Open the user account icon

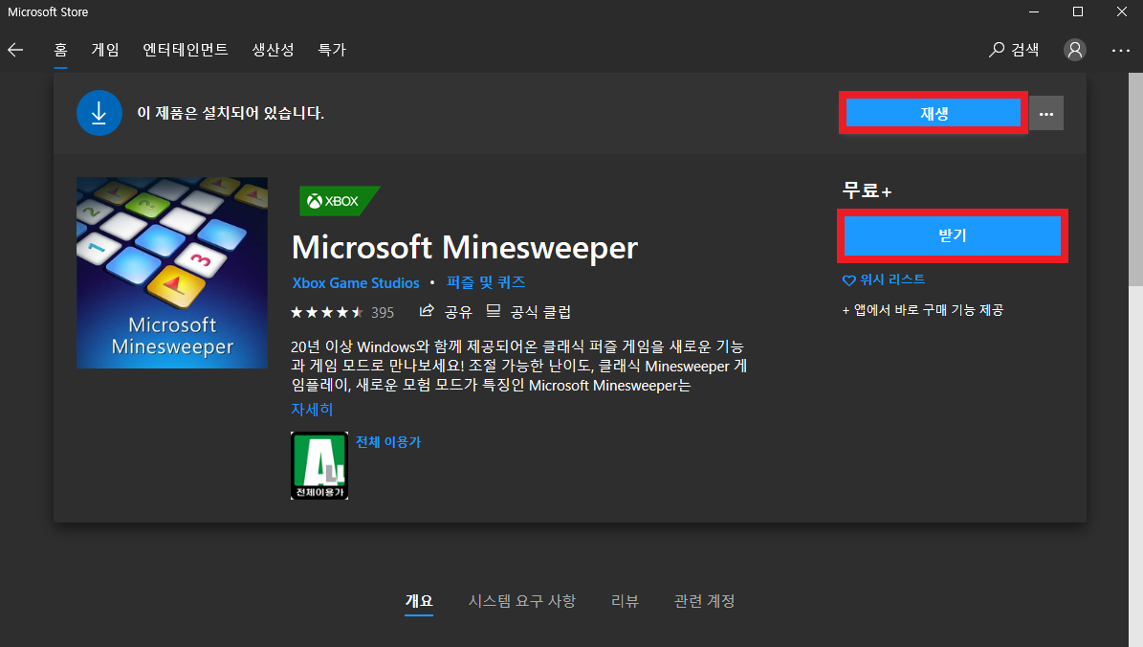click(1074, 50)
